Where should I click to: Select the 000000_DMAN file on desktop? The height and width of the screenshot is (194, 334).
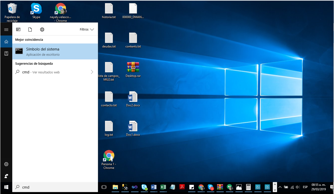click(133, 11)
